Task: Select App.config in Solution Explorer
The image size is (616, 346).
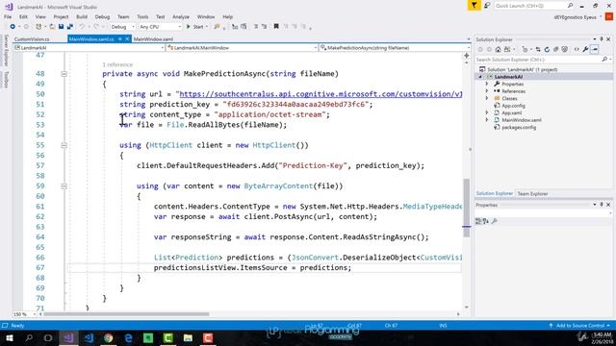Action: click(513, 106)
